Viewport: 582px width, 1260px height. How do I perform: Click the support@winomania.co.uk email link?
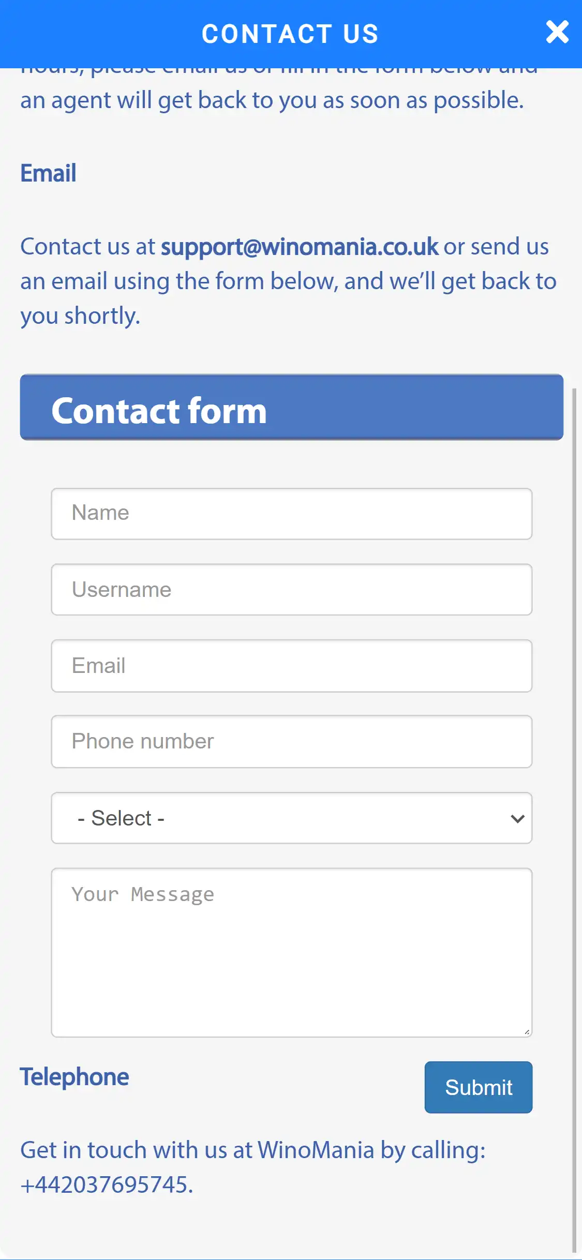(x=299, y=247)
